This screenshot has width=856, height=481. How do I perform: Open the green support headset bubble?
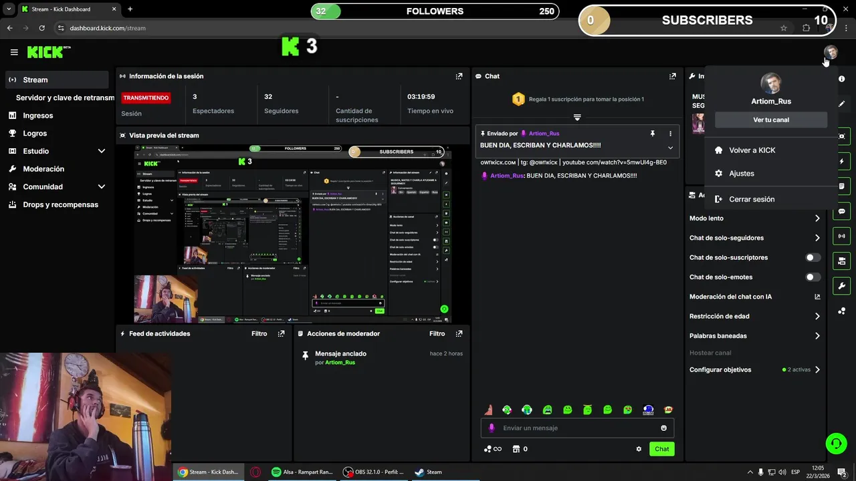[835, 443]
